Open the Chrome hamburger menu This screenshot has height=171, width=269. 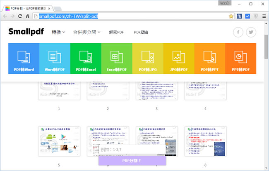tap(264, 16)
